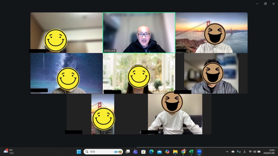
Task: Open the OneDrive cloud tray icon
Action: coord(233,152)
